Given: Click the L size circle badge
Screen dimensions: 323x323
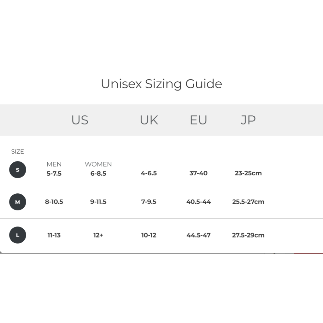Looking at the screenshot, I should (x=18, y=235).
